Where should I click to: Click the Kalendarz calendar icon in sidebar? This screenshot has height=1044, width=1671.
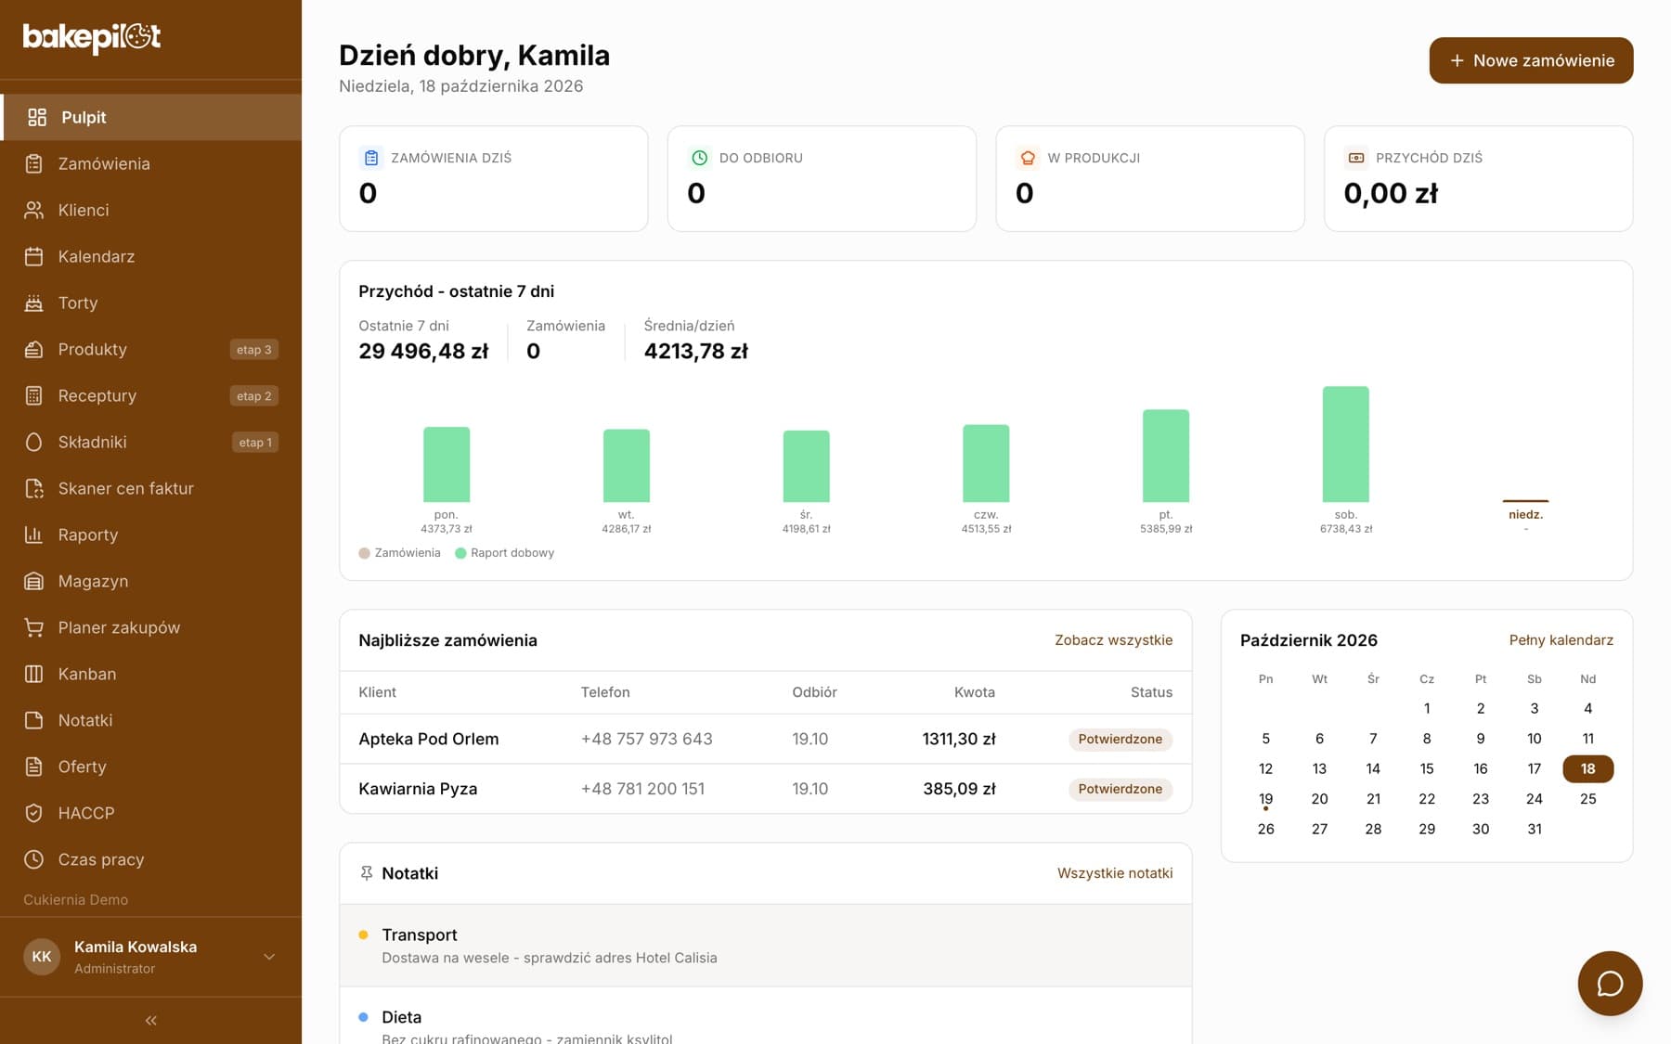pos(34,256)
